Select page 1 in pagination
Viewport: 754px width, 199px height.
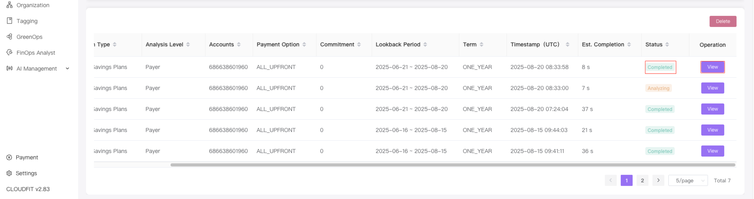(627, 180)
